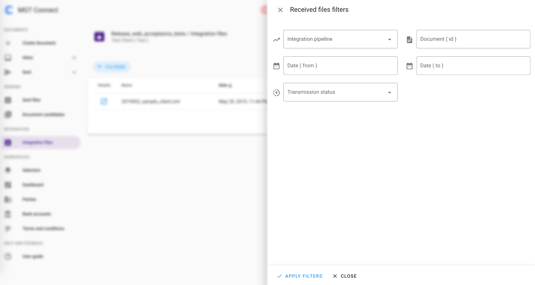Click the calendar icon beside Date (from)
This screenshot has height=285, width=535.
coord(276,66)
